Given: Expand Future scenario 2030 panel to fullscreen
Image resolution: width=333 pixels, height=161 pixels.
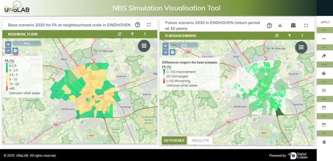Looking at the screenshot, I should [x=306, y=25].
